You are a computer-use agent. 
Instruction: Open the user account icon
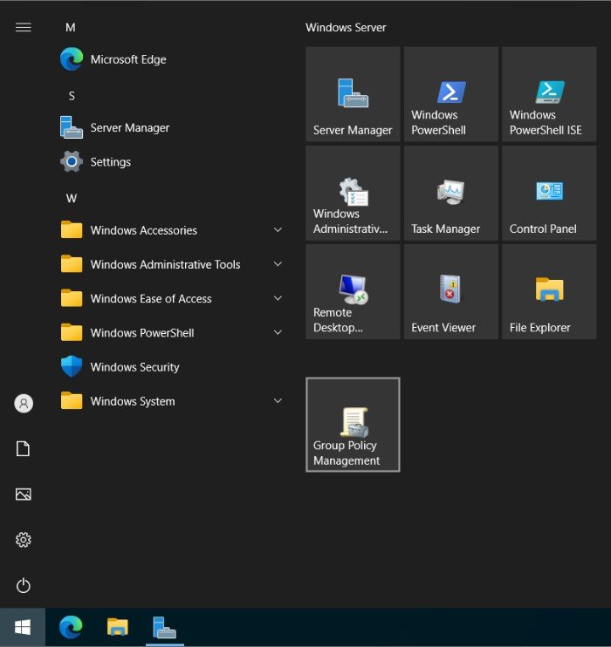24,403
